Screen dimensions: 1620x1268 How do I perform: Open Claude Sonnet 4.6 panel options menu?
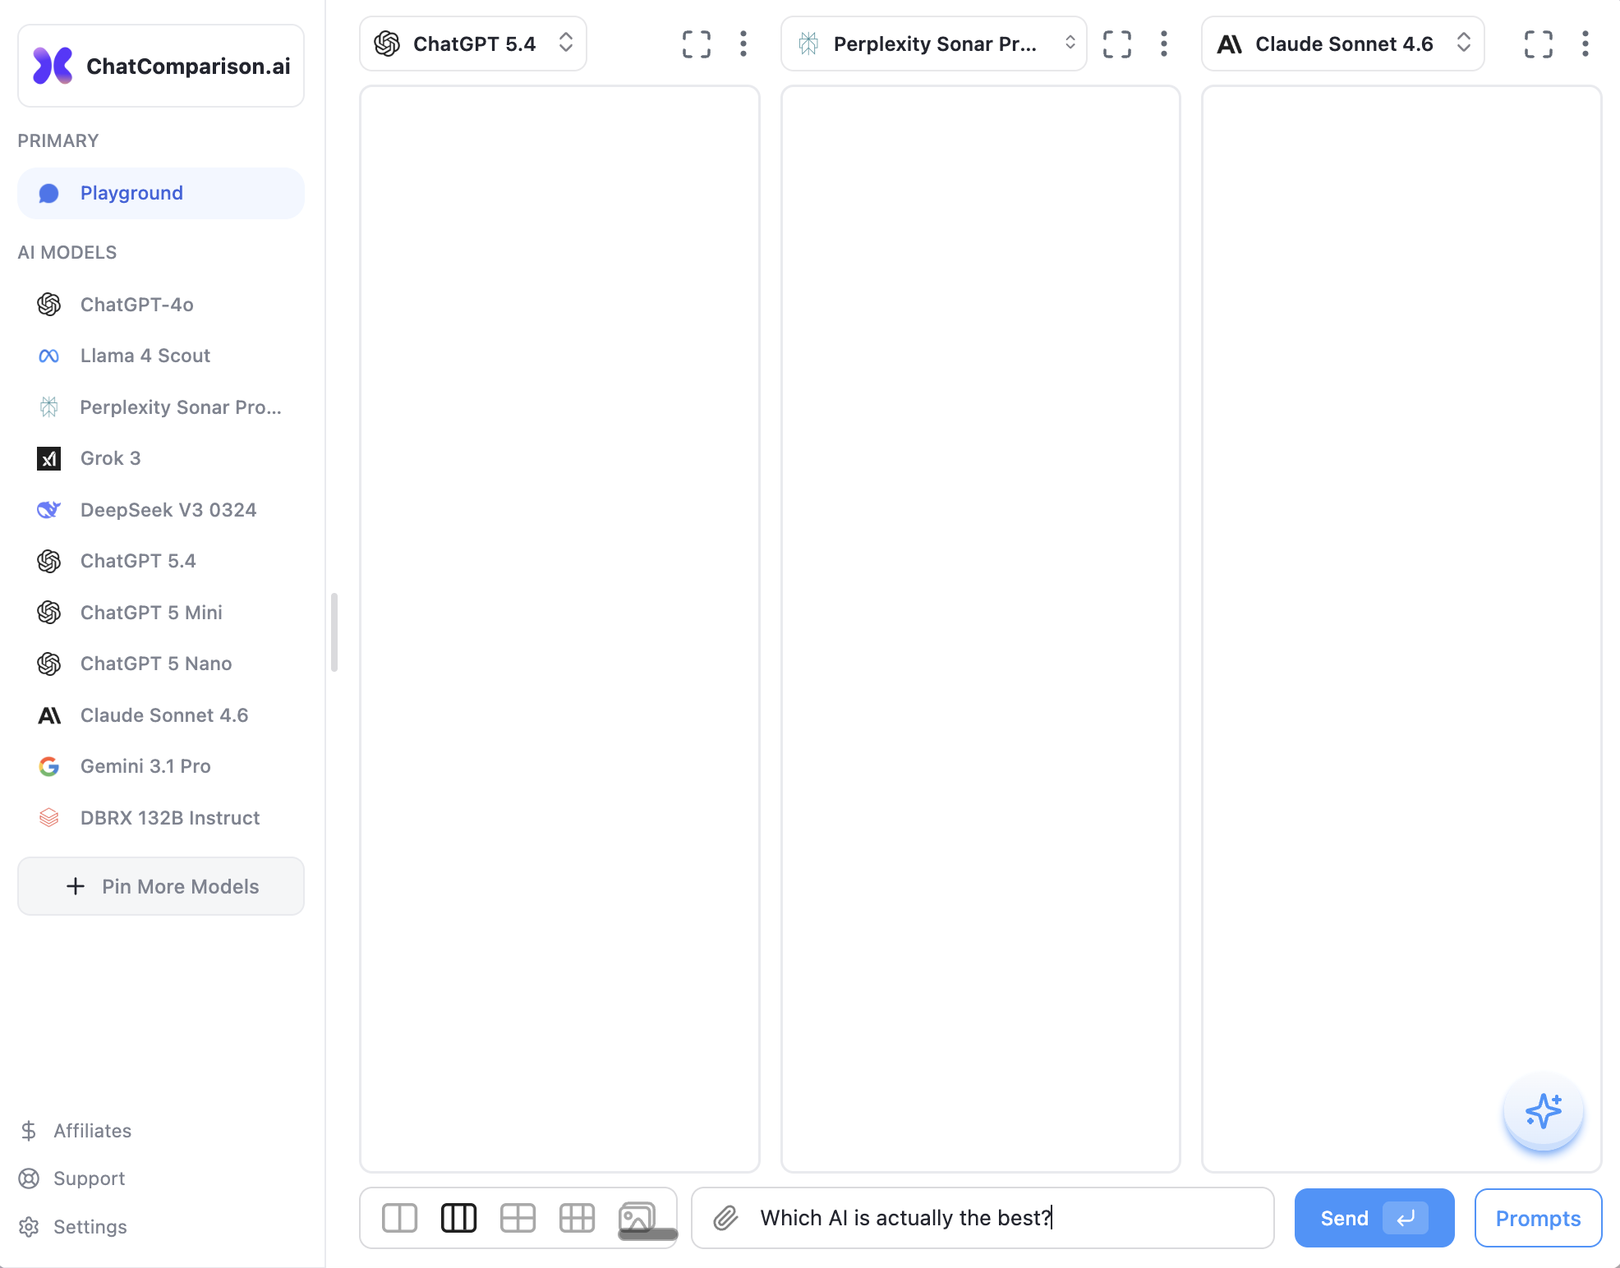(x=1585, y=44)
